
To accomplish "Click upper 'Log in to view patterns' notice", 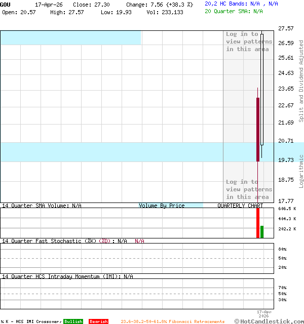I will [249, 42].
